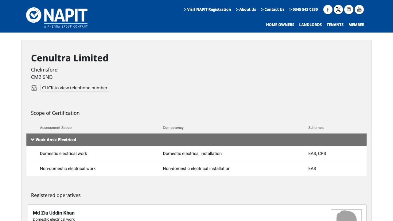The image size is (393, 221).
Task: Collapse the Work Area: Electrical section
Action: click(x=33, y=139)
